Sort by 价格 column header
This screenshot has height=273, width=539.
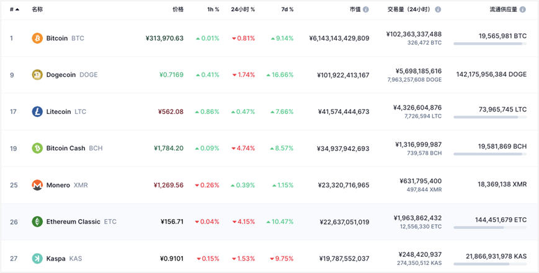coord(177,10)
